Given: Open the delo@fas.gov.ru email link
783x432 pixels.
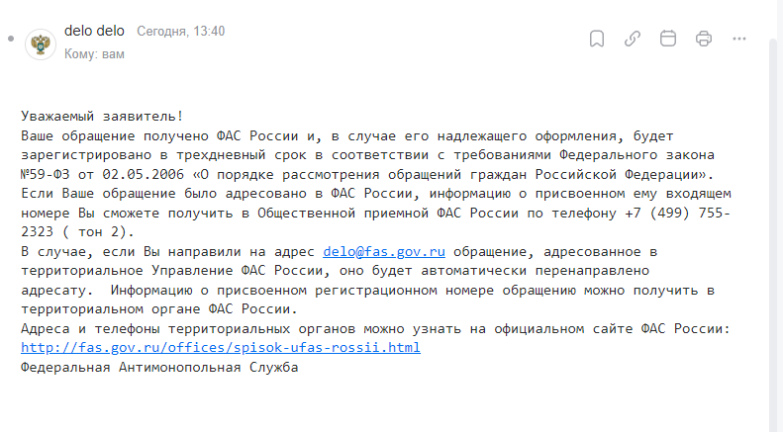Looking at the screenshot, I should [x=384, y=251].
